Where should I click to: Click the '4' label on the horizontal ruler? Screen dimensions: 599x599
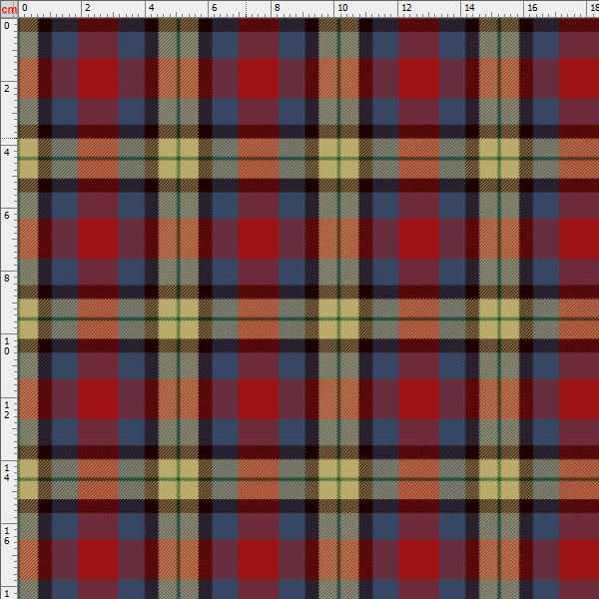pos(152,8)
